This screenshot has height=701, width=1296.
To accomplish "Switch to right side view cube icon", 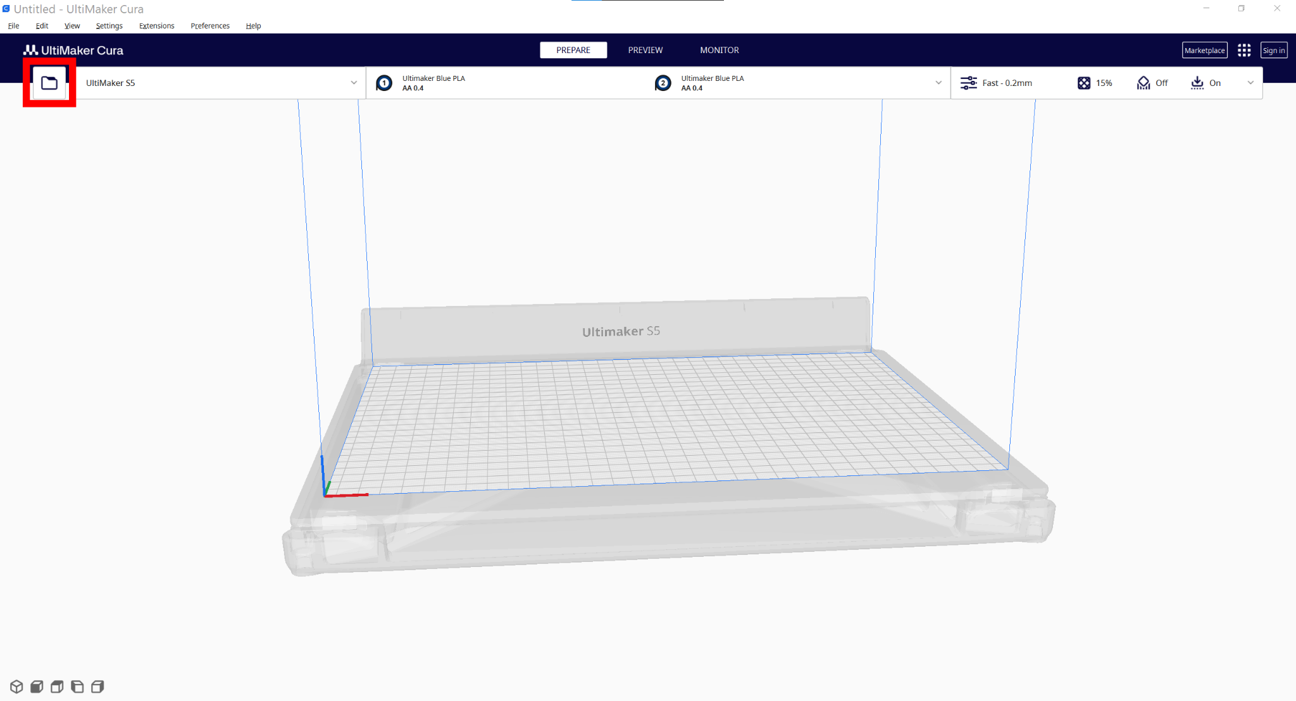I will pos(97,686).
